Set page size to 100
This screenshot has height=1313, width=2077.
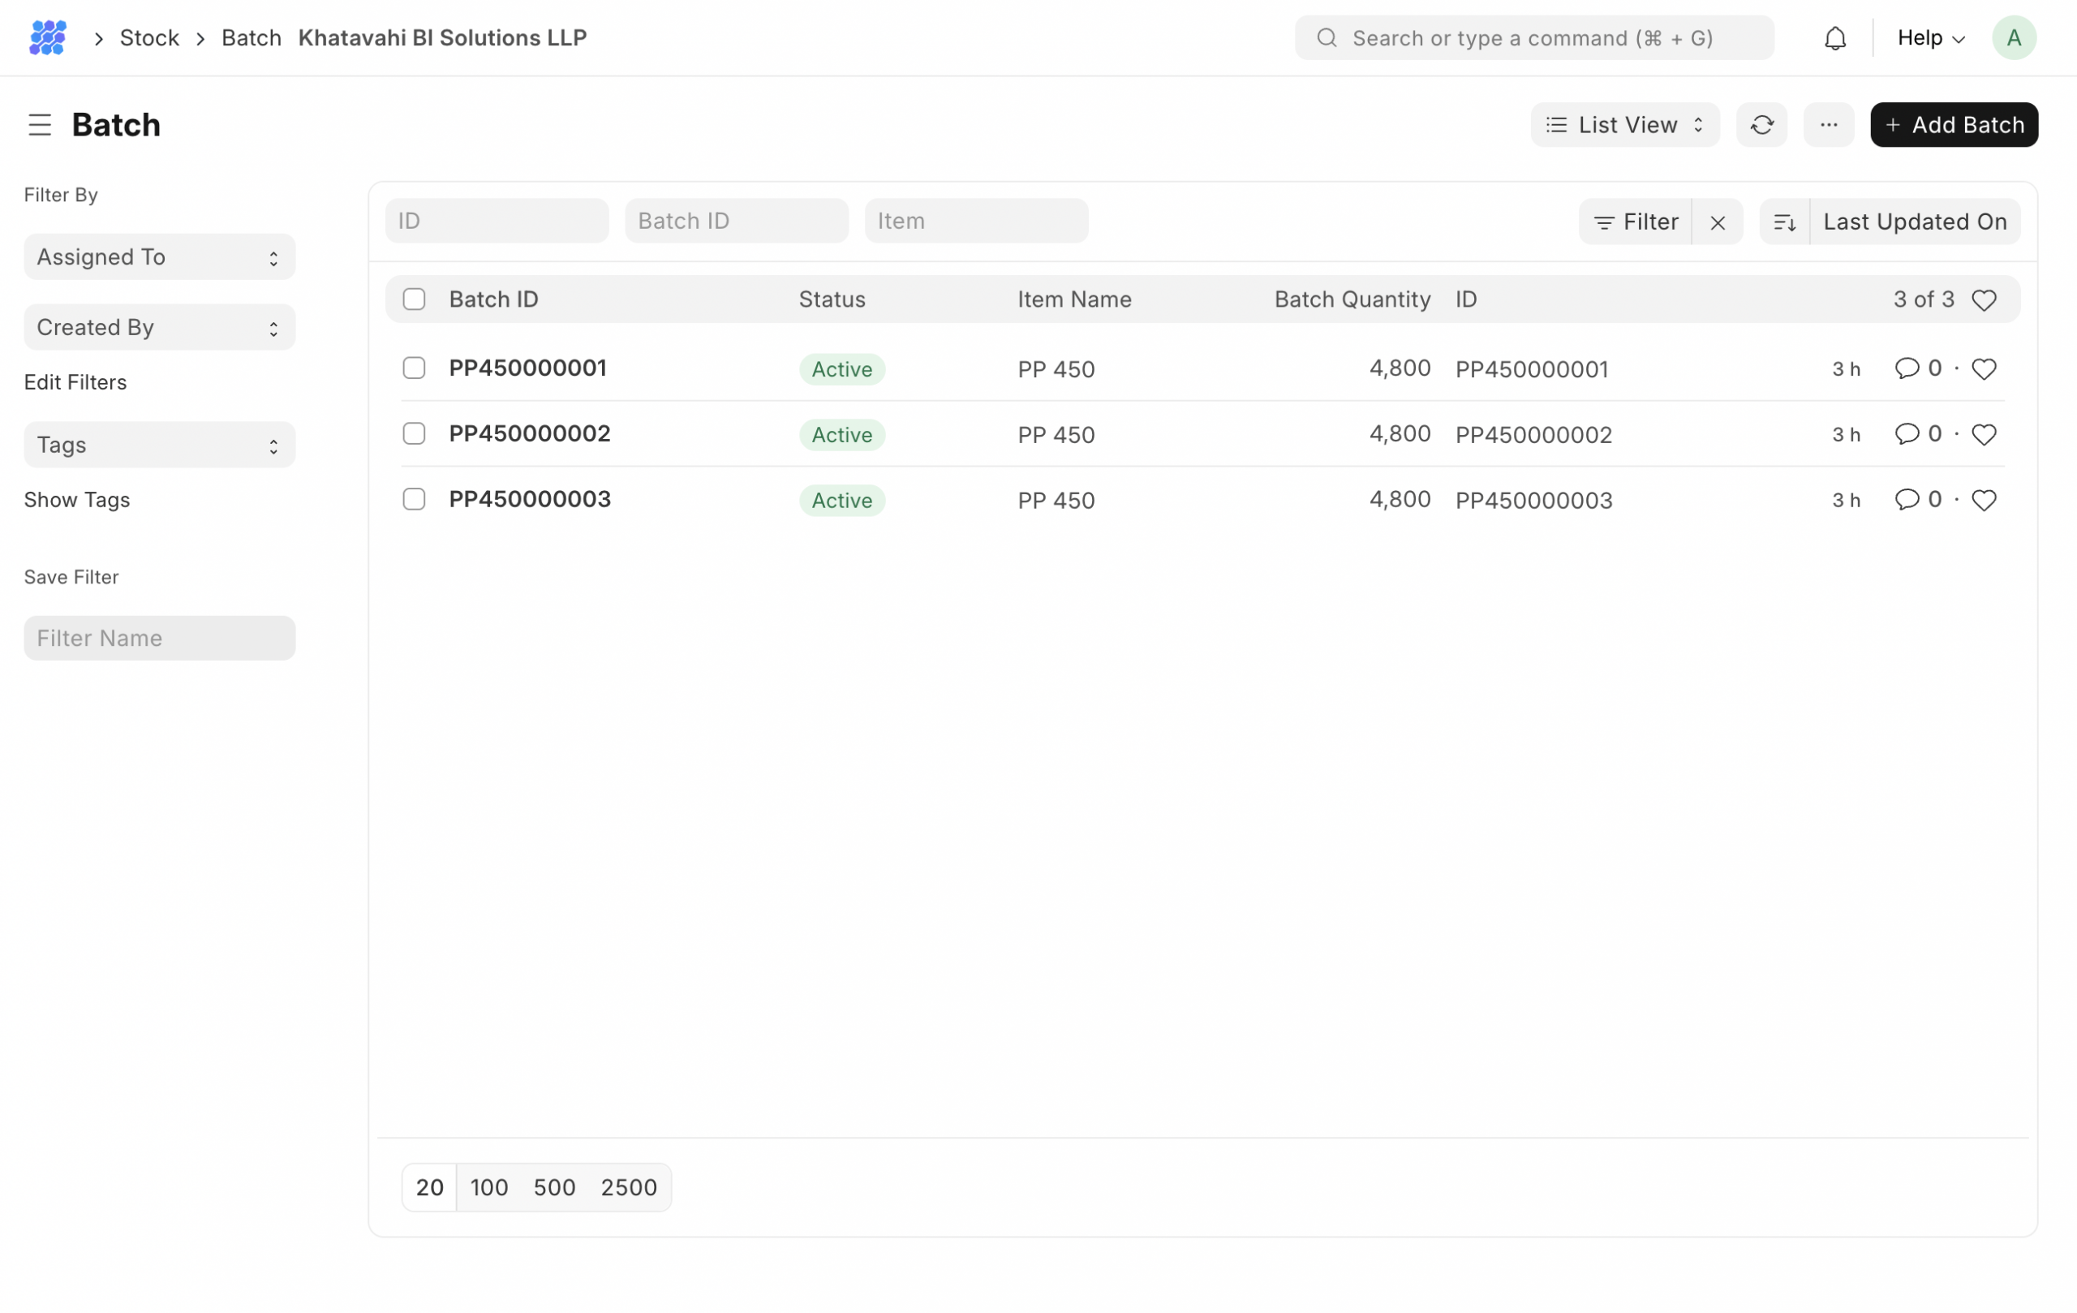[489, 1187]
